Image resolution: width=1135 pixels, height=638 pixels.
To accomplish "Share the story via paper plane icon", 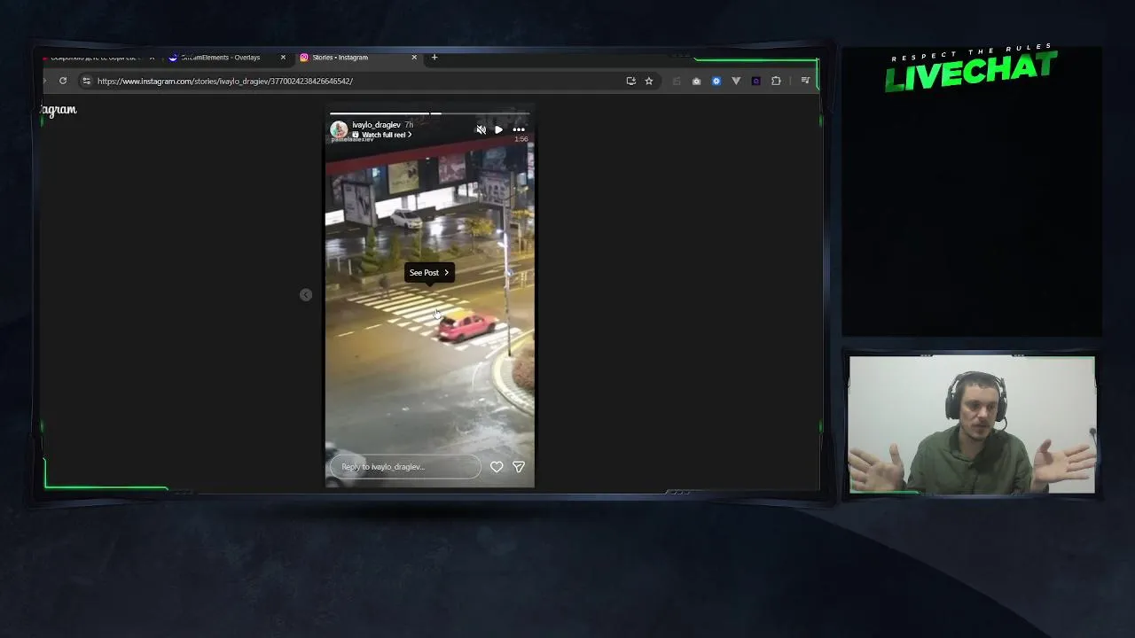I will (519, 467).
